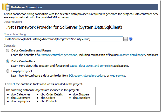This screenshot has height=112, width=161.
Task: Click the Data Controllers and Pages label
Action: click(x=31, y=50)
